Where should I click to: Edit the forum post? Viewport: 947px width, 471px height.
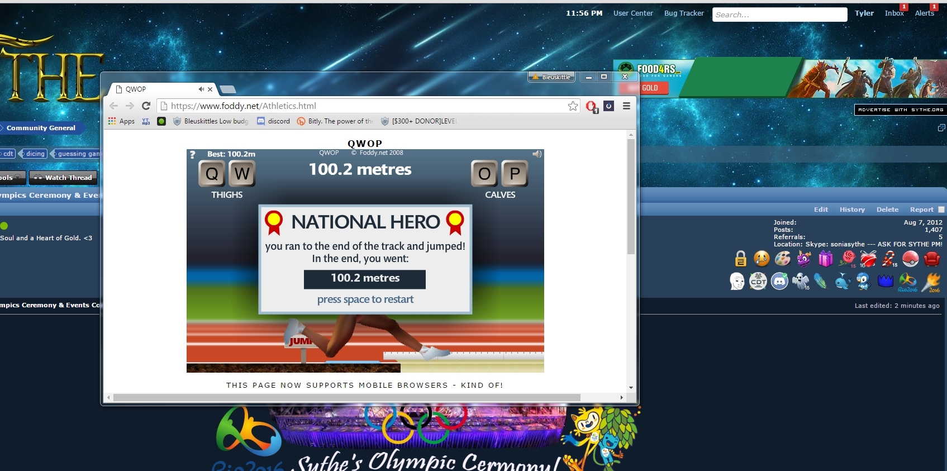pyautogui.click(x=821, y=210)
